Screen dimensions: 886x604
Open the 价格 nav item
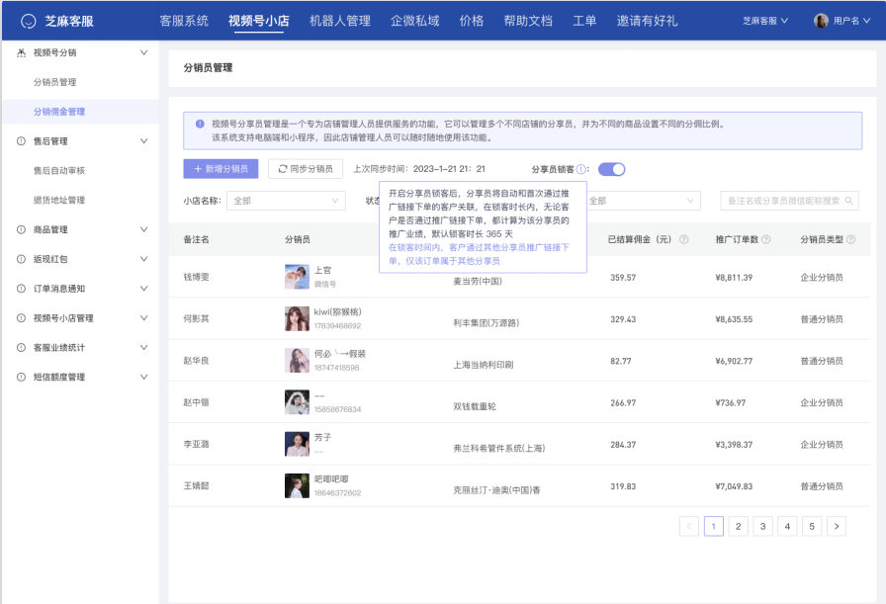[472, 21]
